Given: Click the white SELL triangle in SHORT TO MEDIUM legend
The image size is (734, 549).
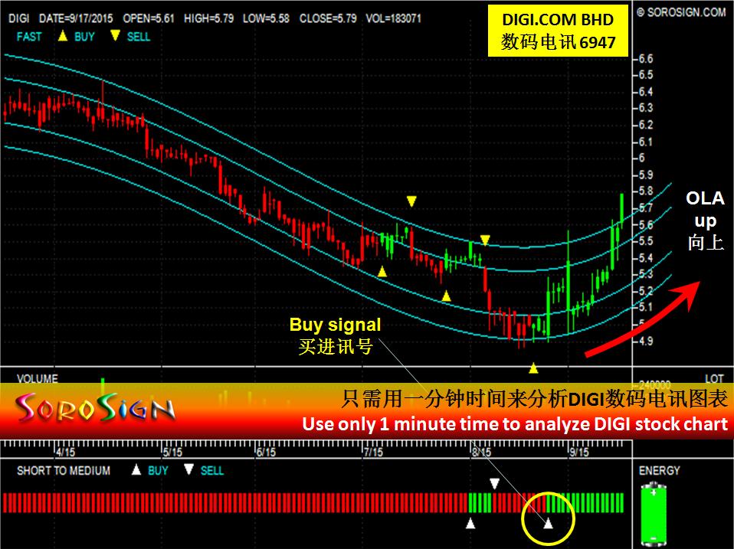Looking at the screenshot, I should (x=188, y=469).
